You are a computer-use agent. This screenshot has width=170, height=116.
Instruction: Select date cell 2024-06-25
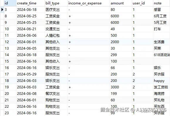31,16
